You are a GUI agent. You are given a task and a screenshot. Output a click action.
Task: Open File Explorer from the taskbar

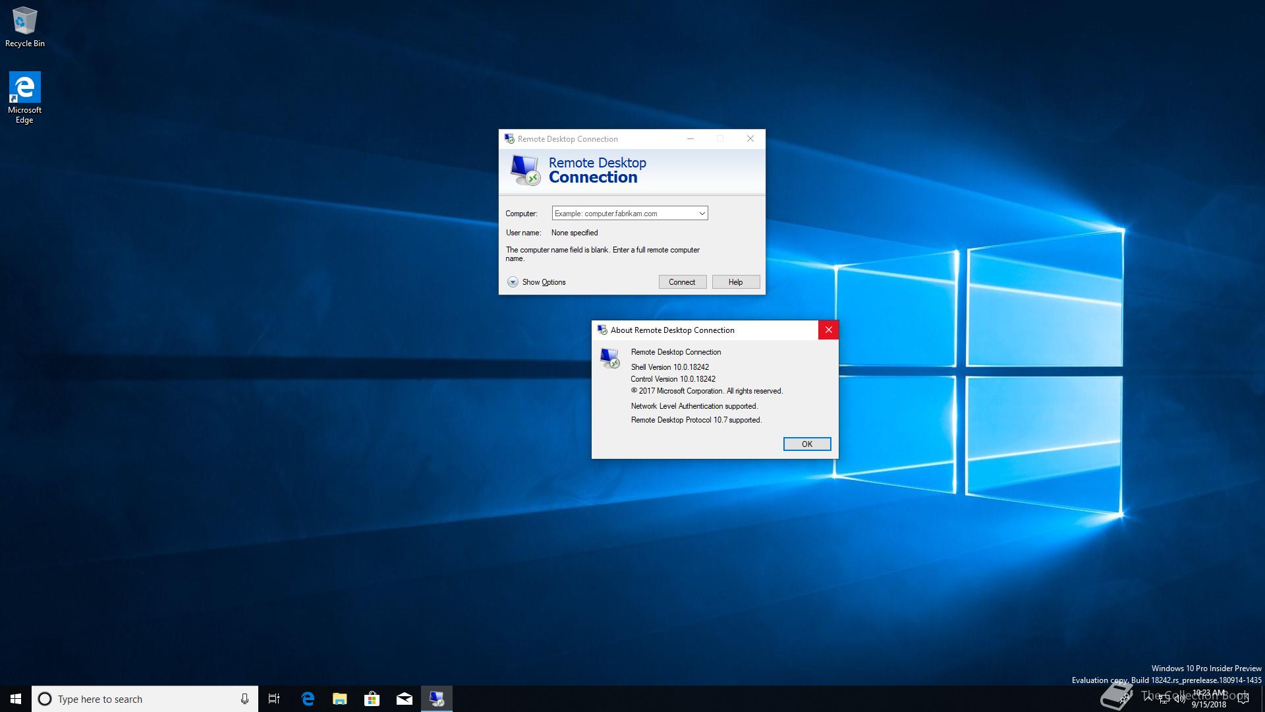coord(339,699)
